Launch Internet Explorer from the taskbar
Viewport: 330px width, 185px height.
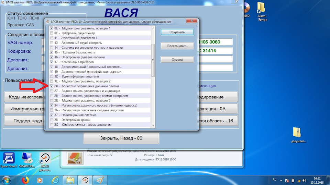55,180
